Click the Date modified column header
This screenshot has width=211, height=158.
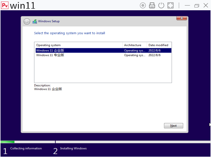point(159,45)
